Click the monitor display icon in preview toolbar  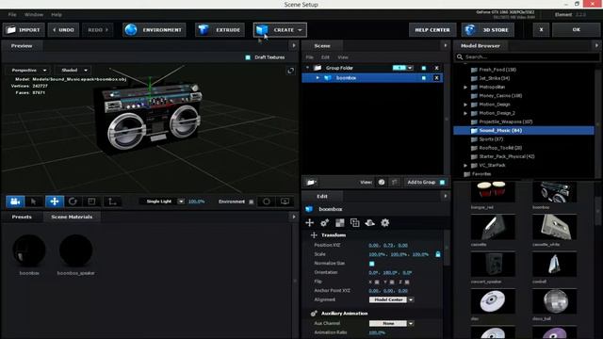click(285, 202)
